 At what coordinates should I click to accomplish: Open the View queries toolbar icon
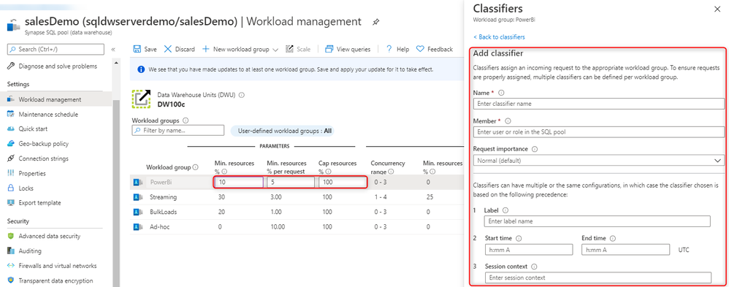pos(329,50)
